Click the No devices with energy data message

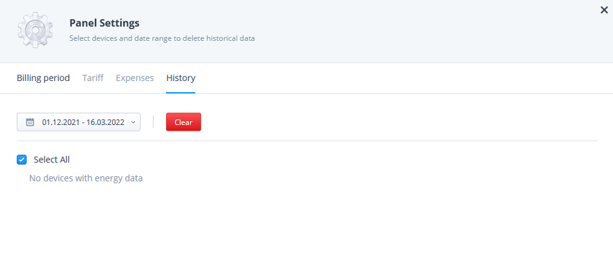pyautogui.click(x=86, y=178)
